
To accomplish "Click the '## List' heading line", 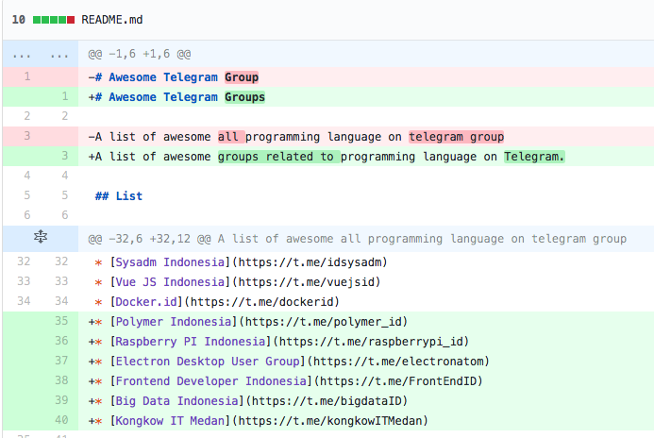I will [119, 196].
